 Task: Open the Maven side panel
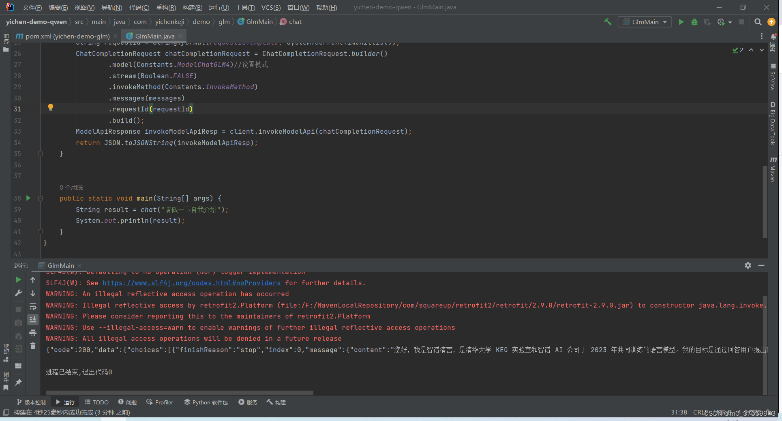click(773, 169)
